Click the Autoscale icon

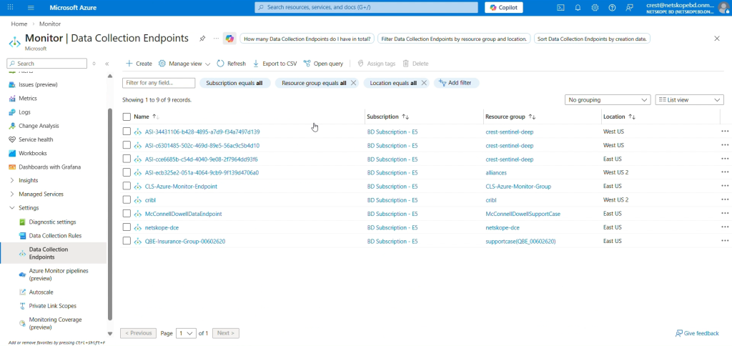[22, 292]
